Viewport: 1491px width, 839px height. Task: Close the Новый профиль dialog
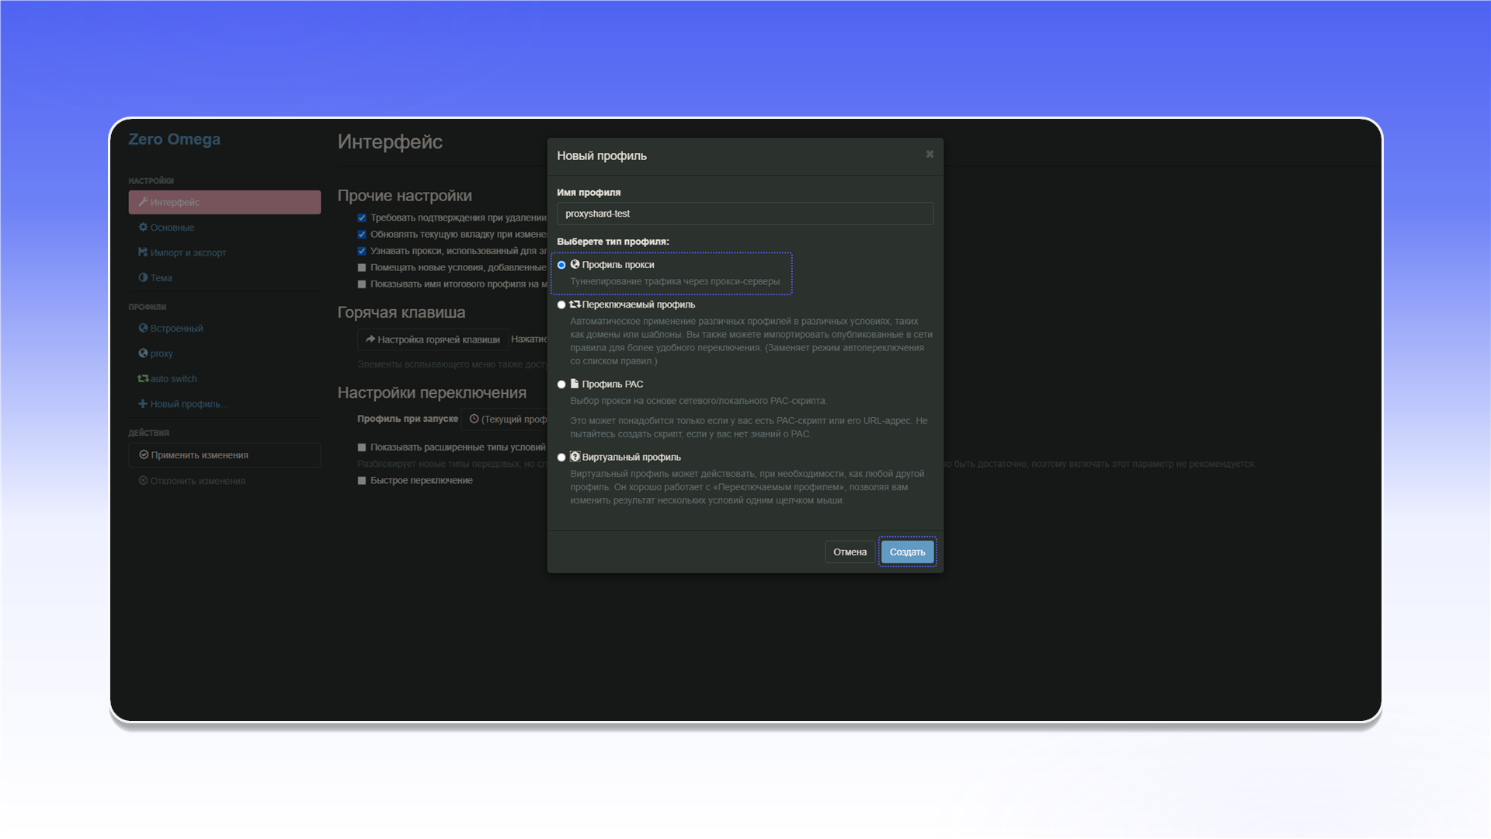(930, 154)
